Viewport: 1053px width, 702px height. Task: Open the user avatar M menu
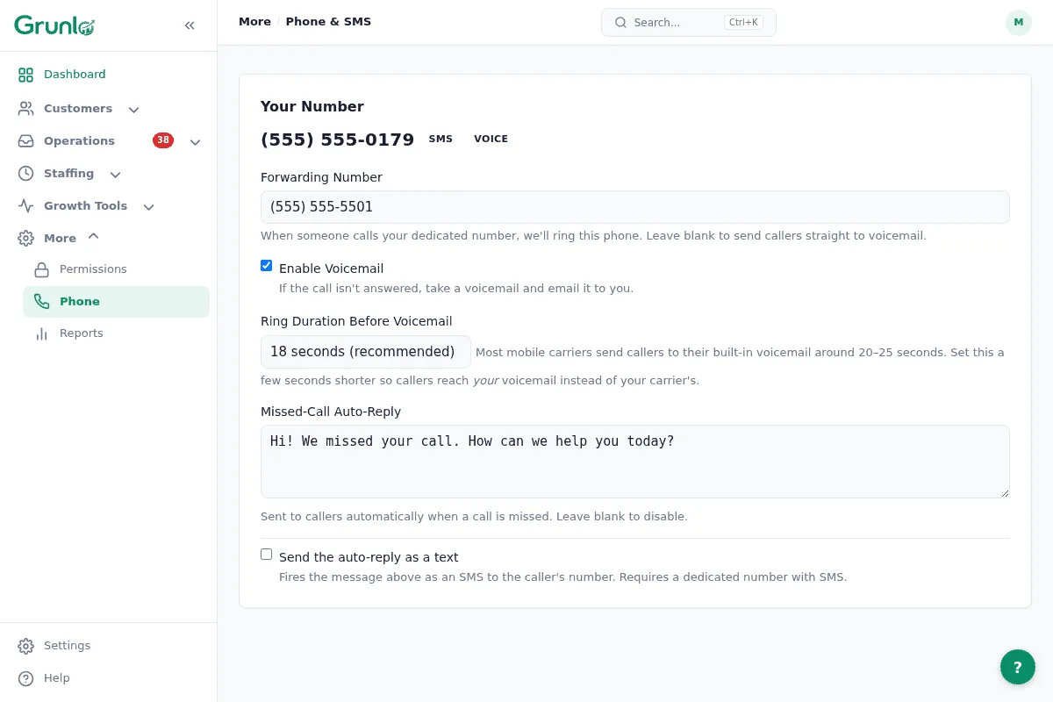click(1019, 23)
